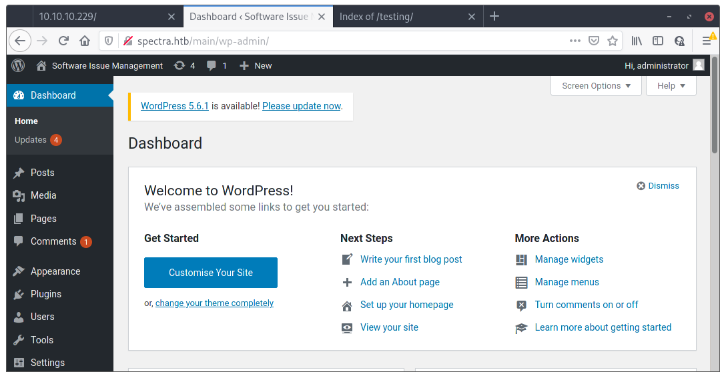Open the Appearance sidebar menu item
726x378 pixels.
point(55,271)
